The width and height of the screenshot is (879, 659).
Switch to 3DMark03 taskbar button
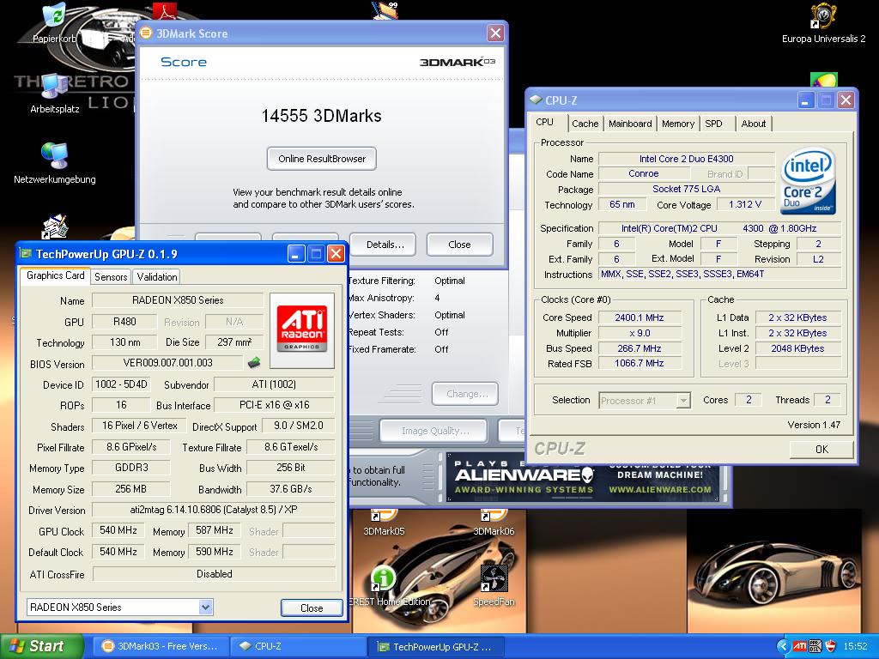coord(160,646)
